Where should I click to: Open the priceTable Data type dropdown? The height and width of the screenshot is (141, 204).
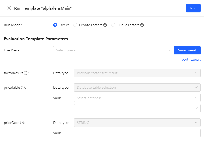137,87
